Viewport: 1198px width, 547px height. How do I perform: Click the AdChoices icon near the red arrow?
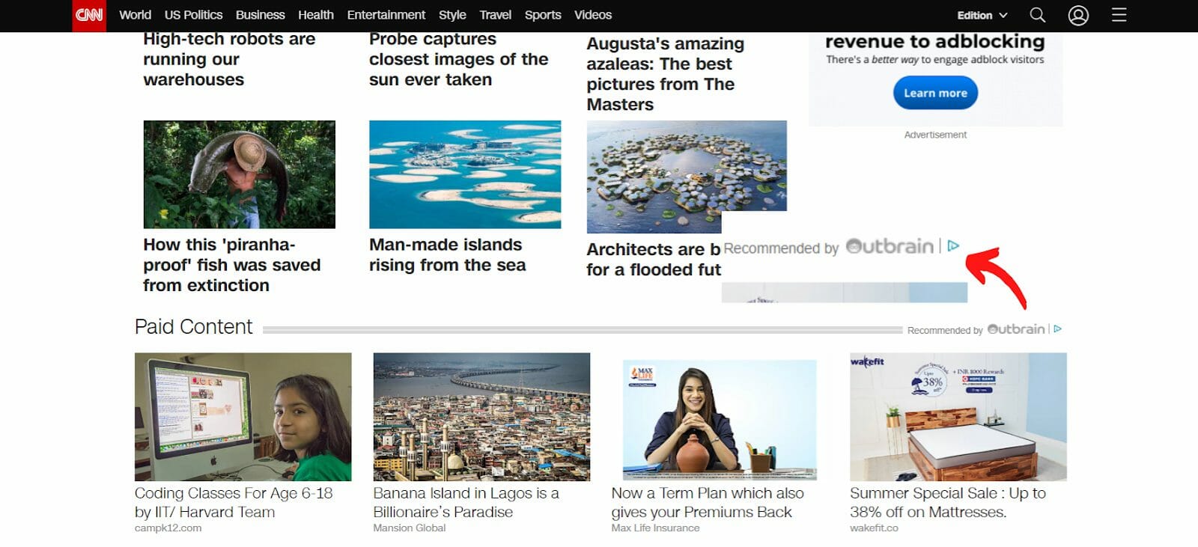[953, 246]
